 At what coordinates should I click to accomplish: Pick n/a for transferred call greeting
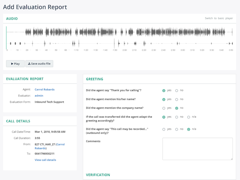[x=188, y=117]
